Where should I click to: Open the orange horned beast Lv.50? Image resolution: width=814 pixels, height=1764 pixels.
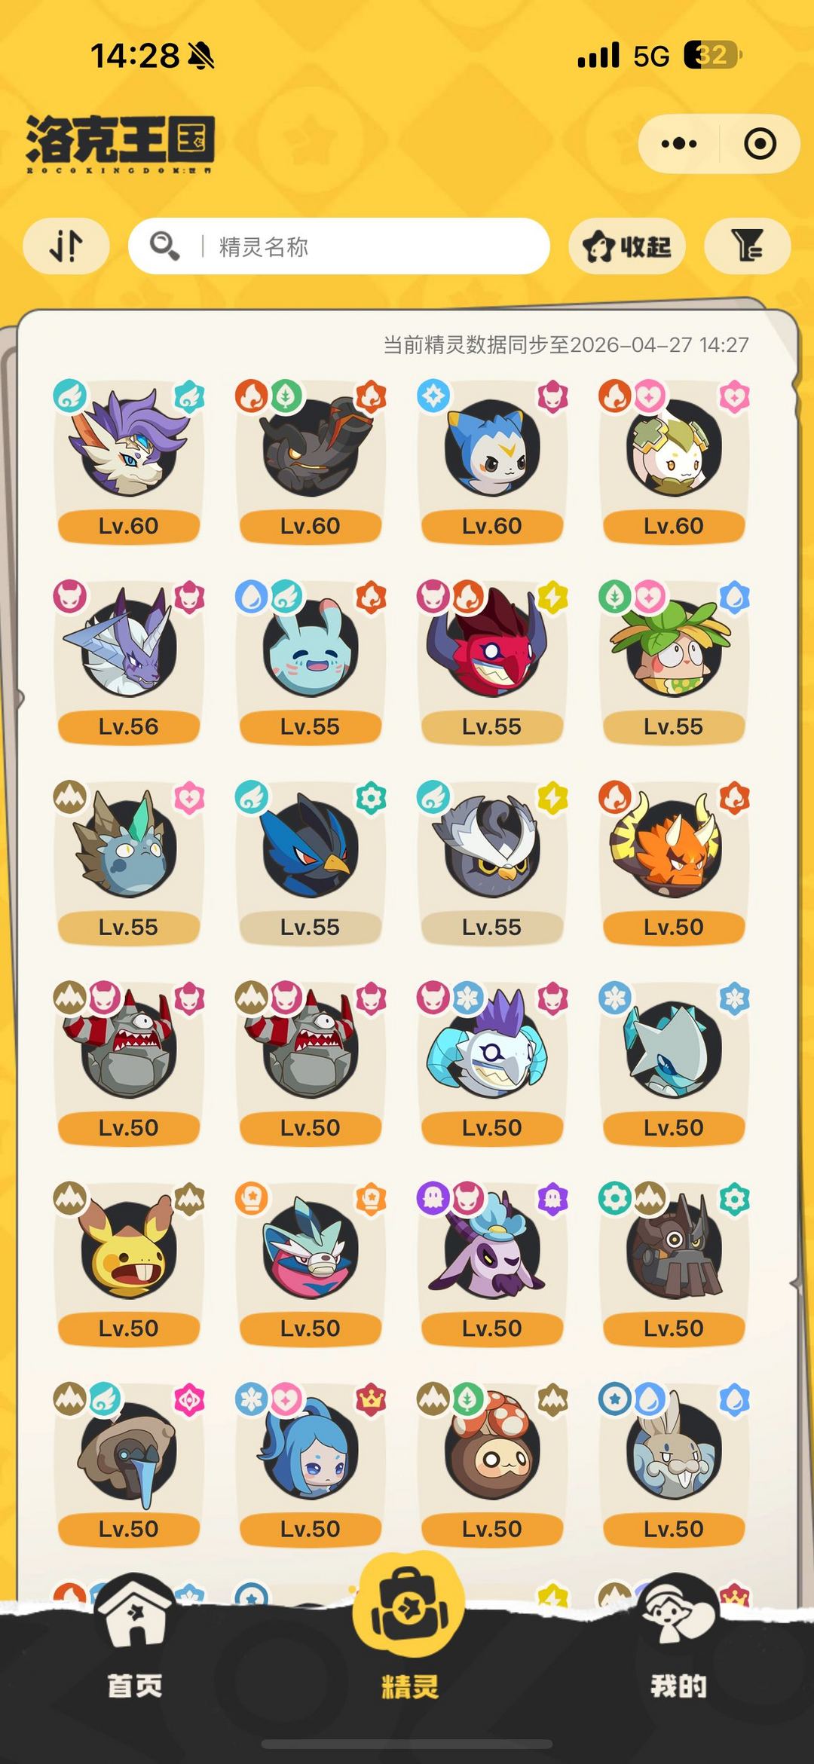(674, 862)
